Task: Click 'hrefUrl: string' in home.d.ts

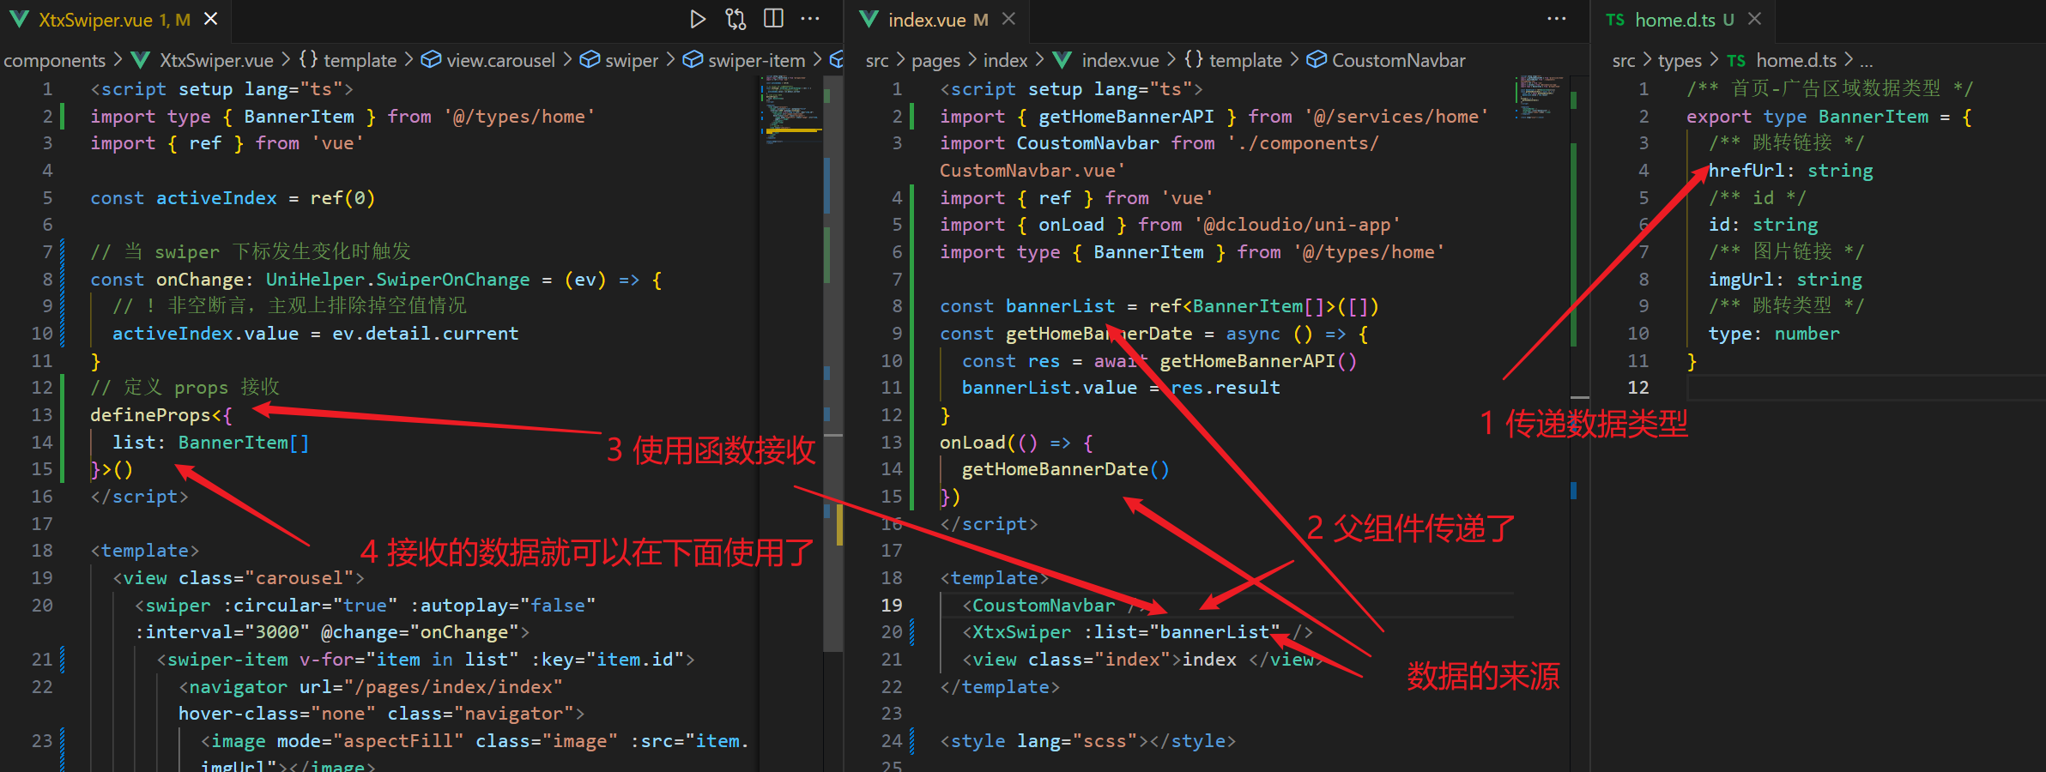Action: tap(1790, 171)
